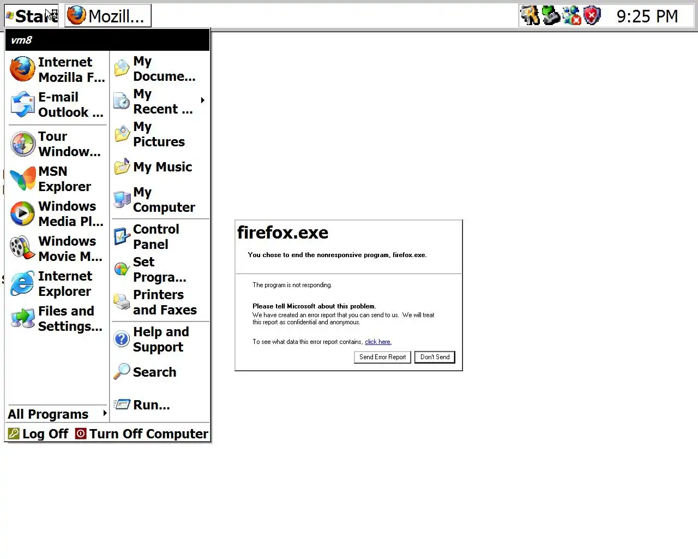Expand All Programs menu
This screenshot has height=559, width=698.
coord(57,414)
